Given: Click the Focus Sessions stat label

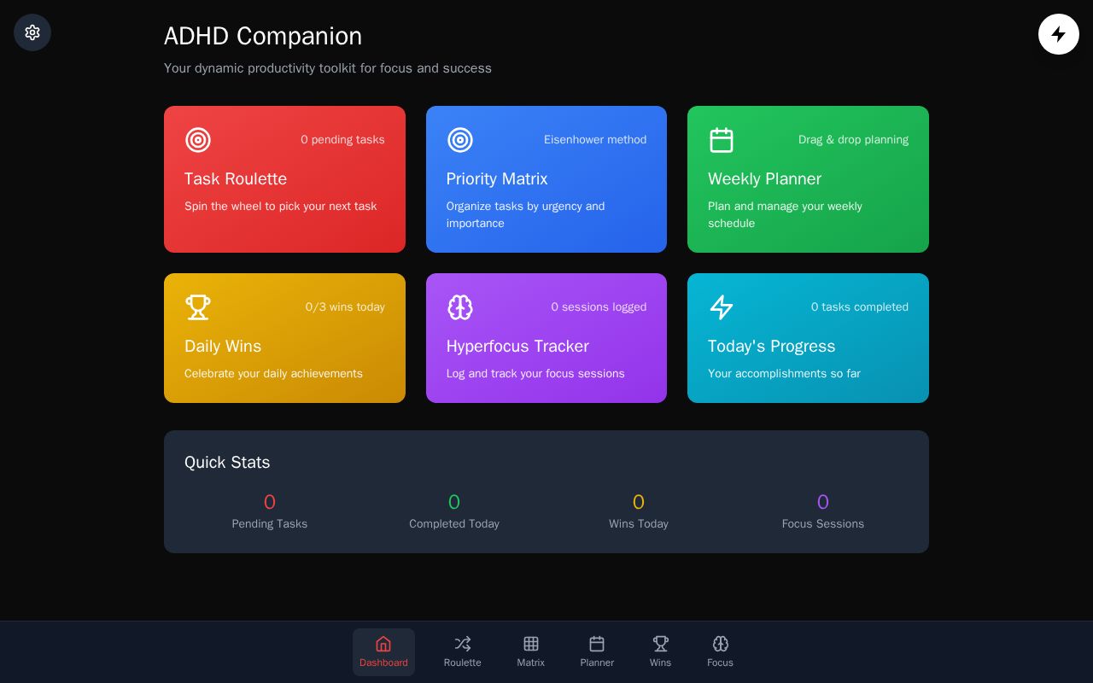Looking at the screenshot, I should 823,524.
